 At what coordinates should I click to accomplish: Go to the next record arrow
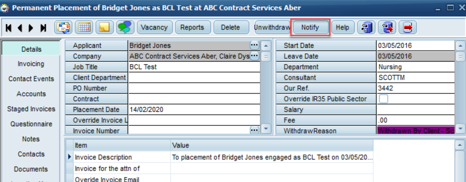tap(31, 28)
